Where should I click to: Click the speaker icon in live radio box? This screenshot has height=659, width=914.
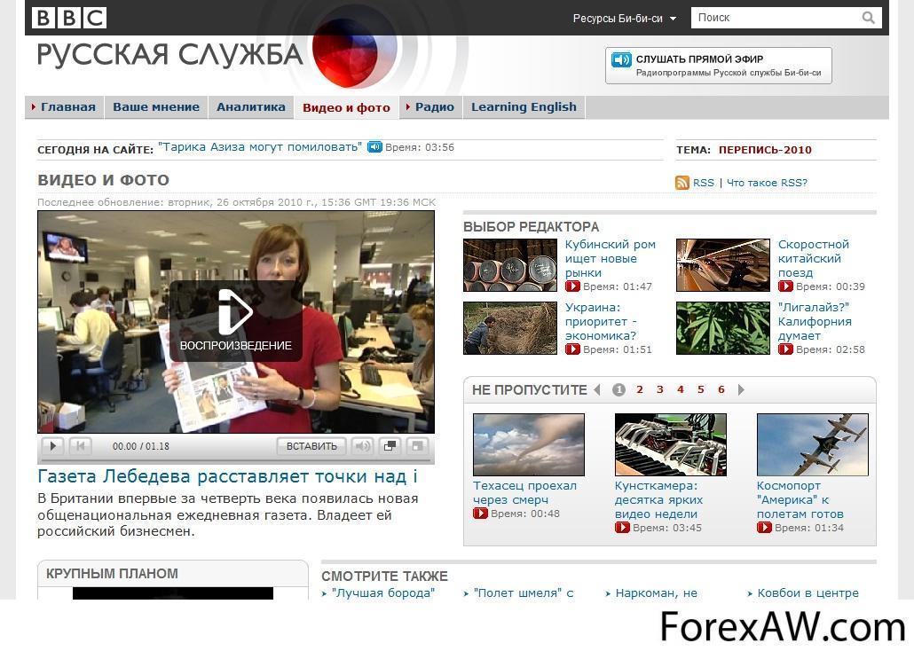[621, 59]
